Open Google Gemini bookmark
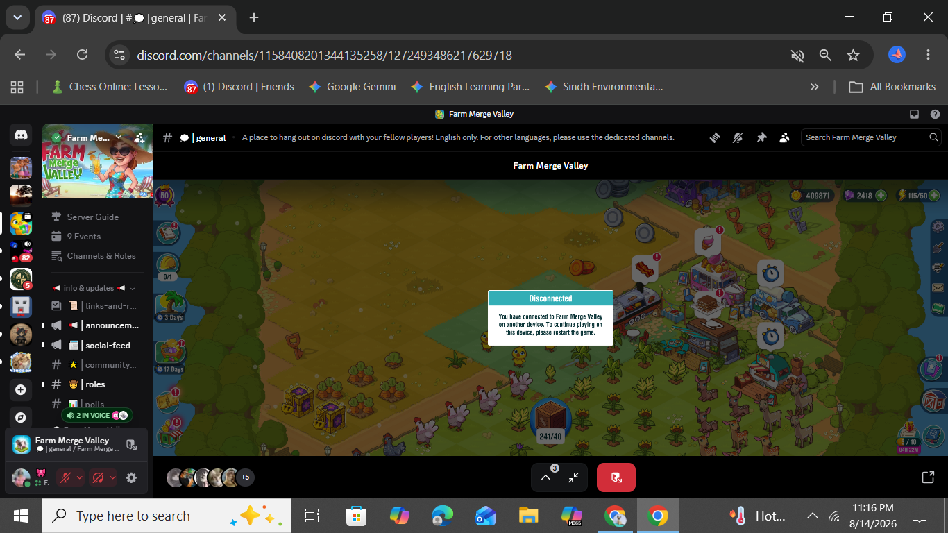948x533 pixels. (353, 87)
